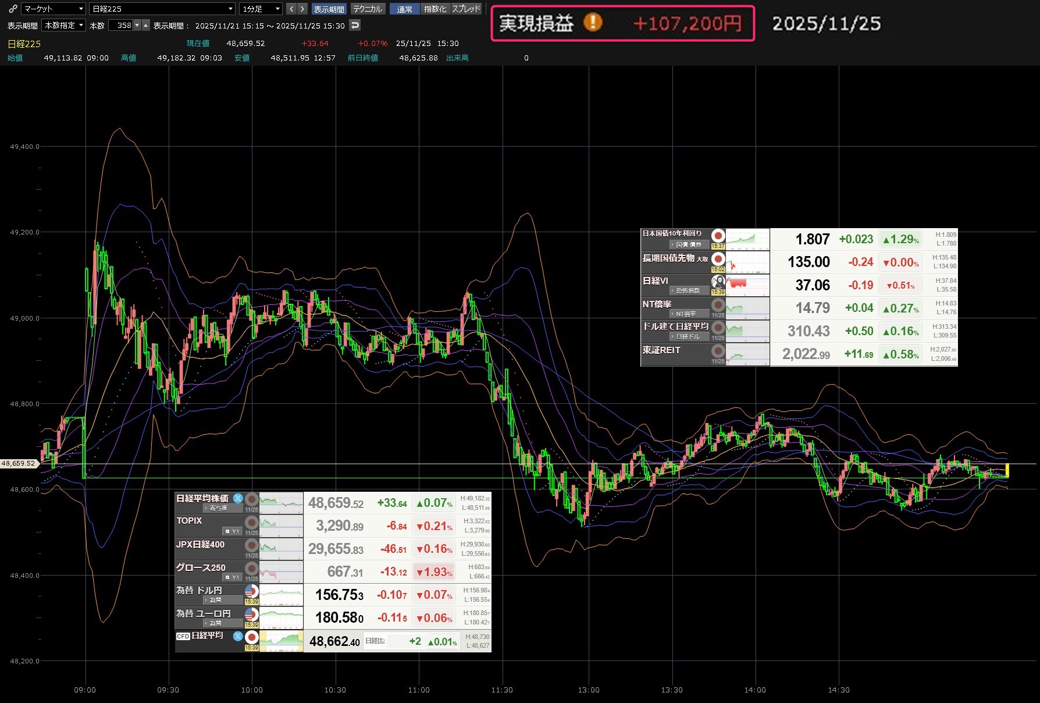Click the reset display period return icon
This screenshot has height=703, width=1040.
point(355,25)
